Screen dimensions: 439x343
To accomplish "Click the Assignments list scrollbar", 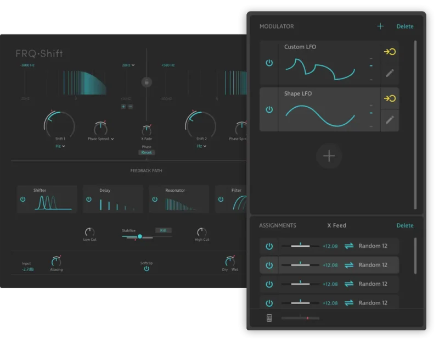I will pos(415,256).
